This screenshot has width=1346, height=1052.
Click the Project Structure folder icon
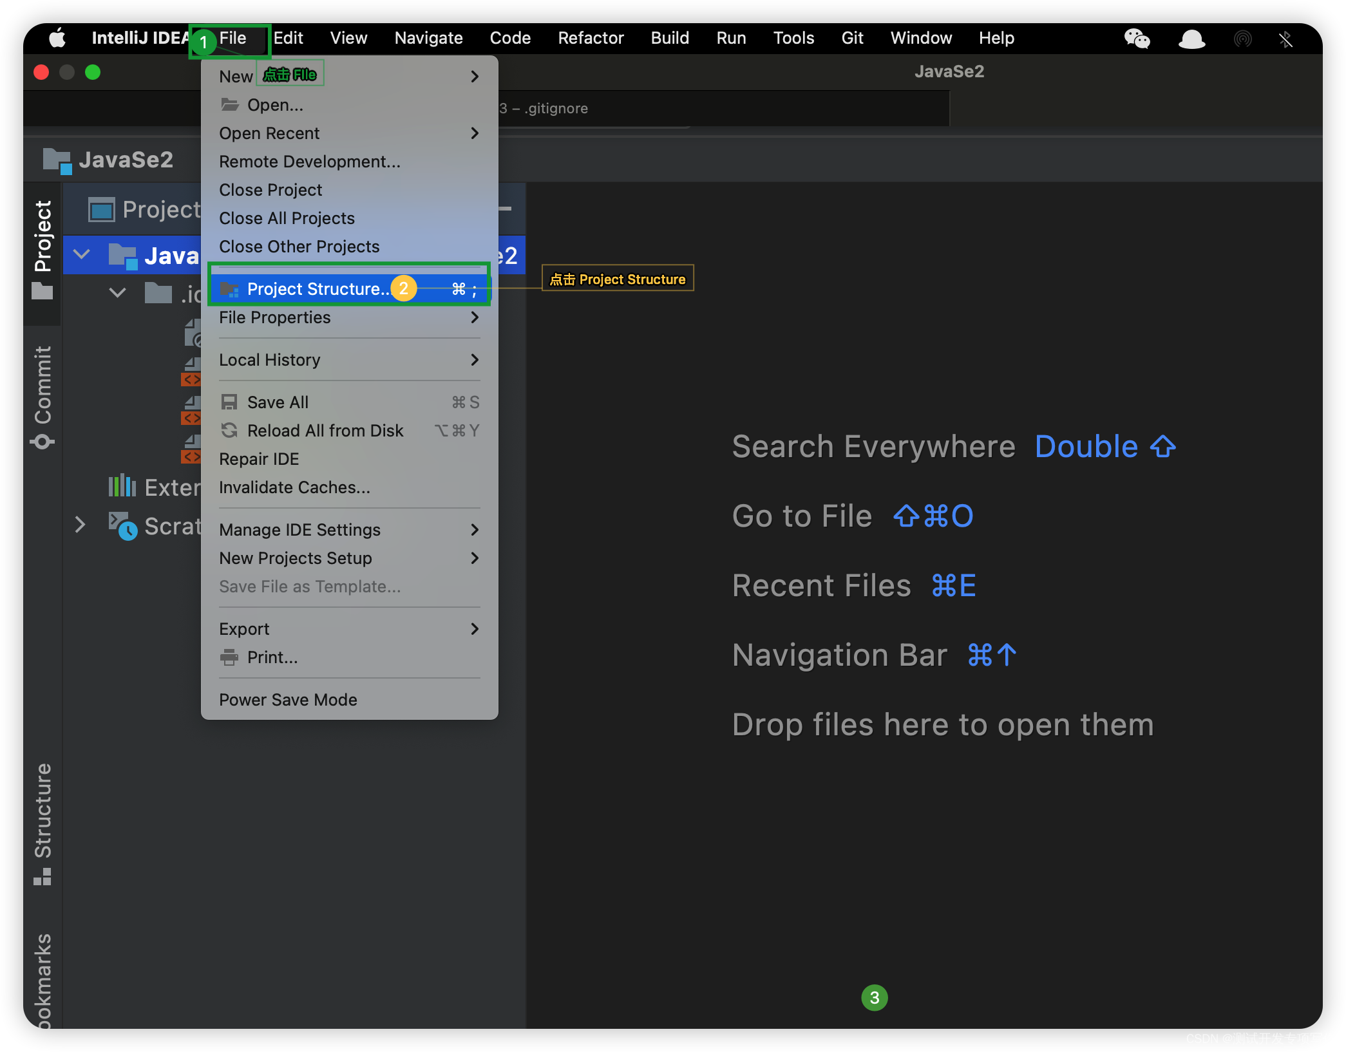coord(229,289)
